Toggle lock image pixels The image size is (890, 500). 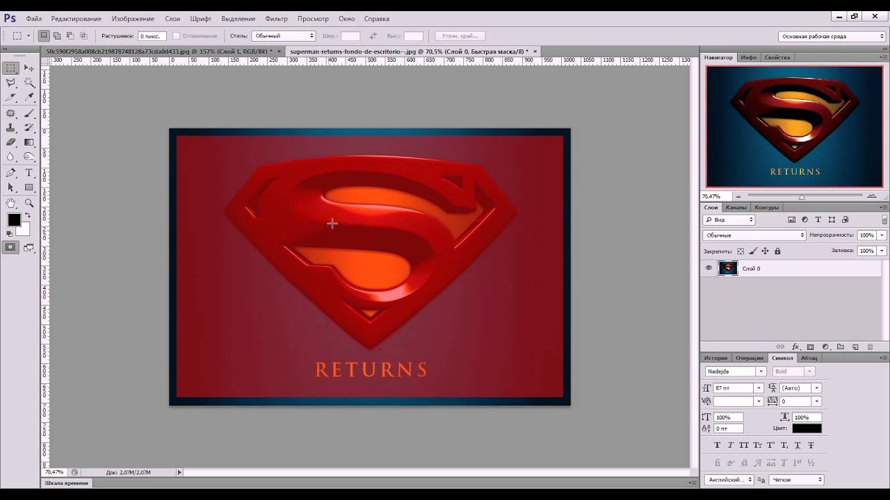click(753, 251)
